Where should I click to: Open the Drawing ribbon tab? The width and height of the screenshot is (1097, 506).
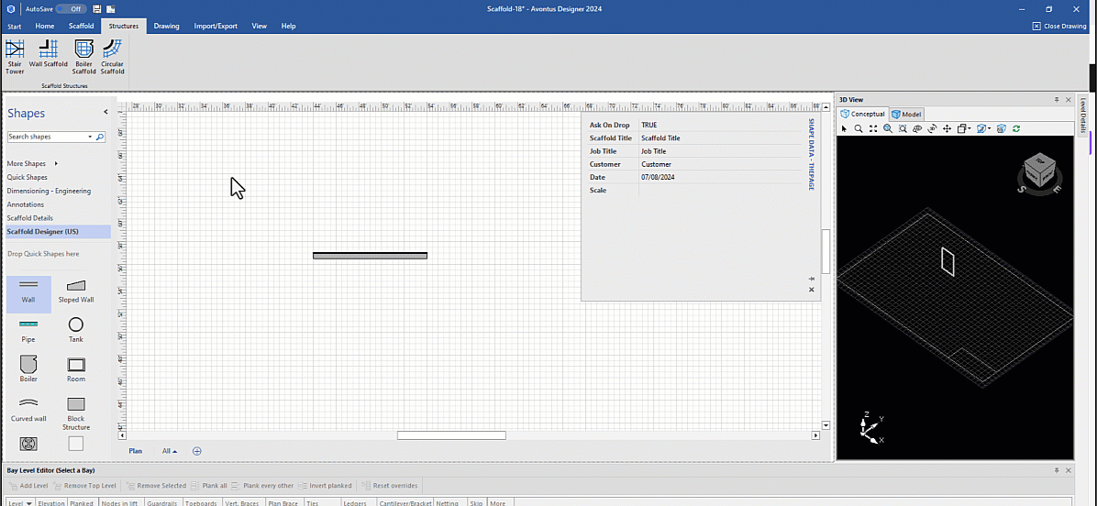[166, 27]
